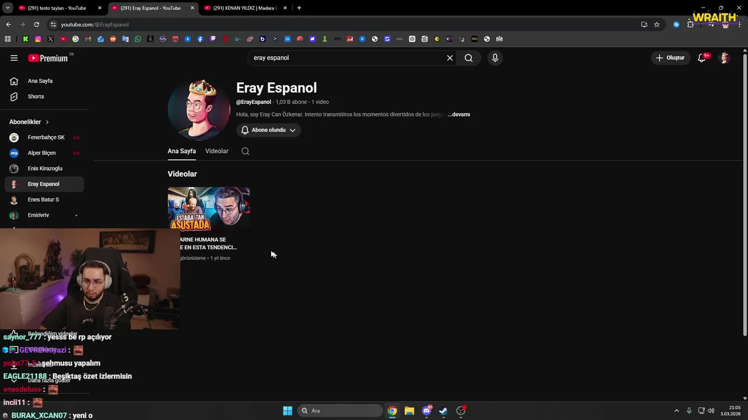748x420 pixels.
Task: Expand the Abonelikler section chevron
Action: click(47, 122)
